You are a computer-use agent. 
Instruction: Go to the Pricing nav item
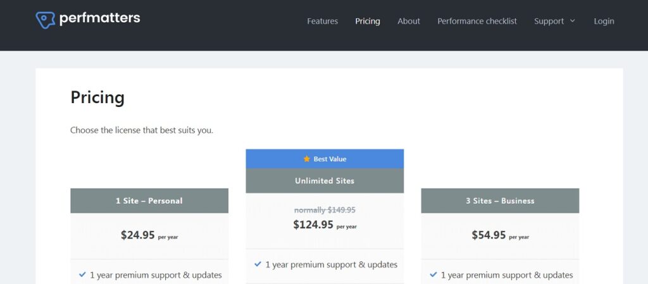(x=368, y=21)
